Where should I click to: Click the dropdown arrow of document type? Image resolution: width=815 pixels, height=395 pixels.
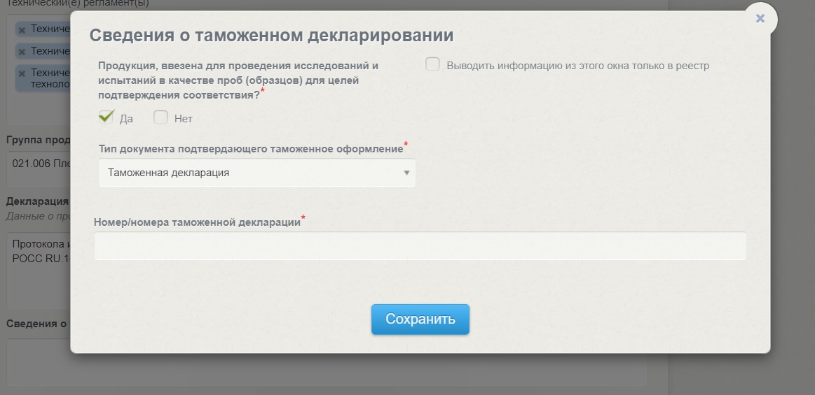point(406,173)
